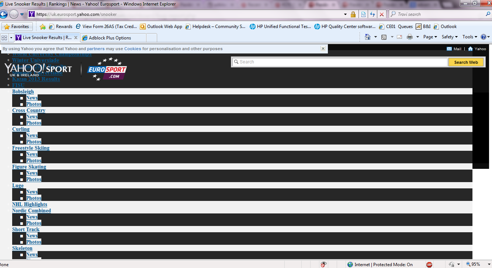Open a new blank tab
The height and width of the screenshot is (268, 492).
click(x=152, y=38)
